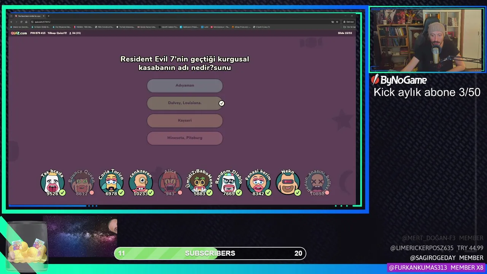Open ÜmidiZıBaboMenn player avatar

(199, 183)
